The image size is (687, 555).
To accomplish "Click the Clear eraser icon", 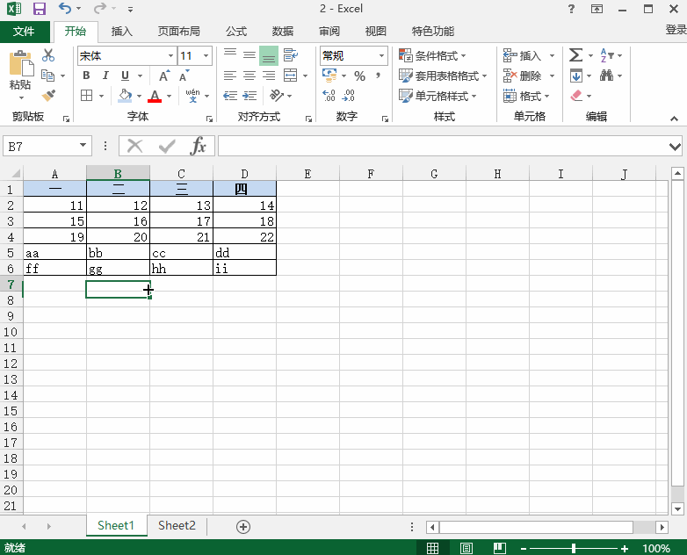I will 576,96.
